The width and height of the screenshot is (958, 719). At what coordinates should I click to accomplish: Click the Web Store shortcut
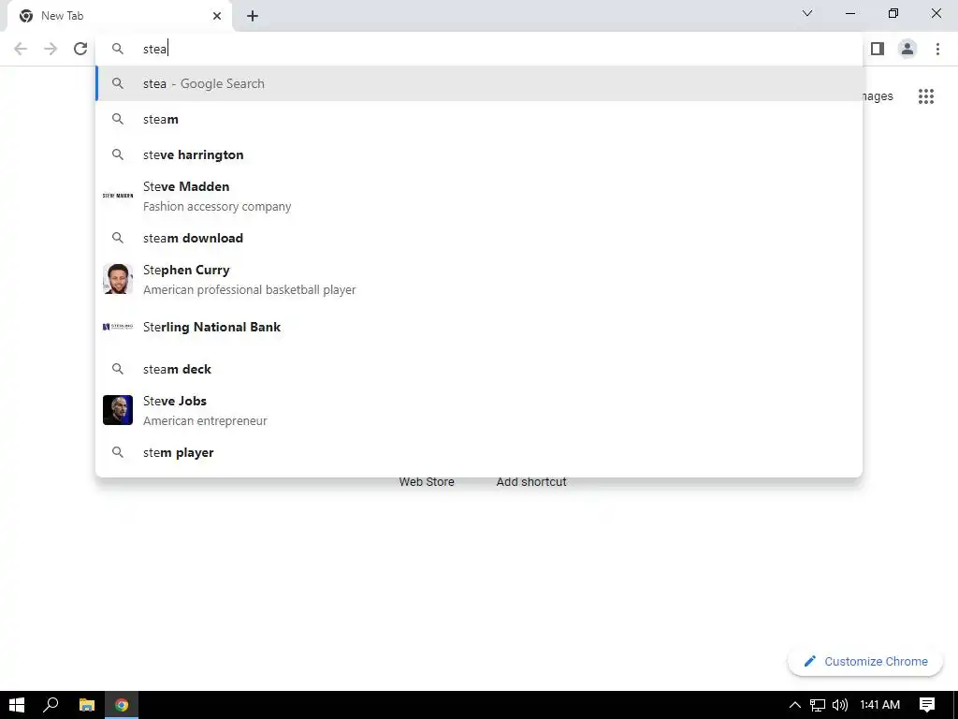(x=427, y=482)
